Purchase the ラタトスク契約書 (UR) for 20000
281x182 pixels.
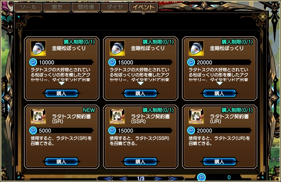219,162
